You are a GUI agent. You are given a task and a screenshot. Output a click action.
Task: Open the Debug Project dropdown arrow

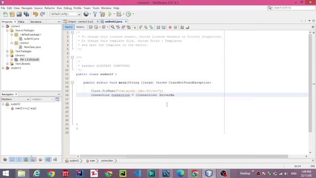point(123,14)
